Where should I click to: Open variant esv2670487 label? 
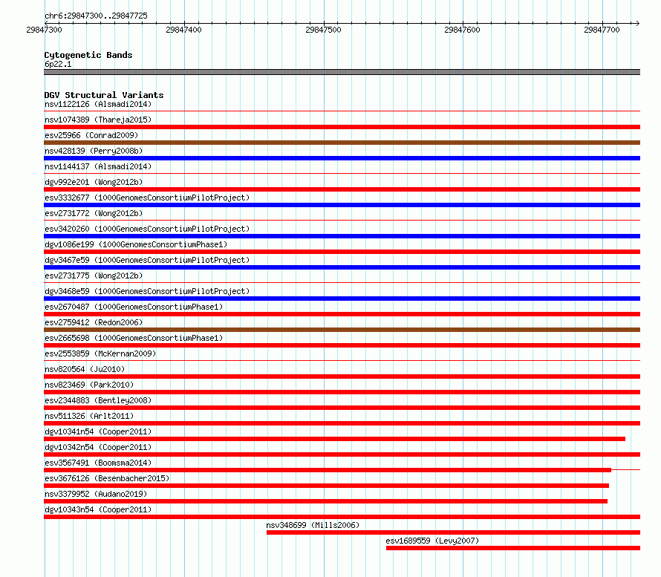134,307
